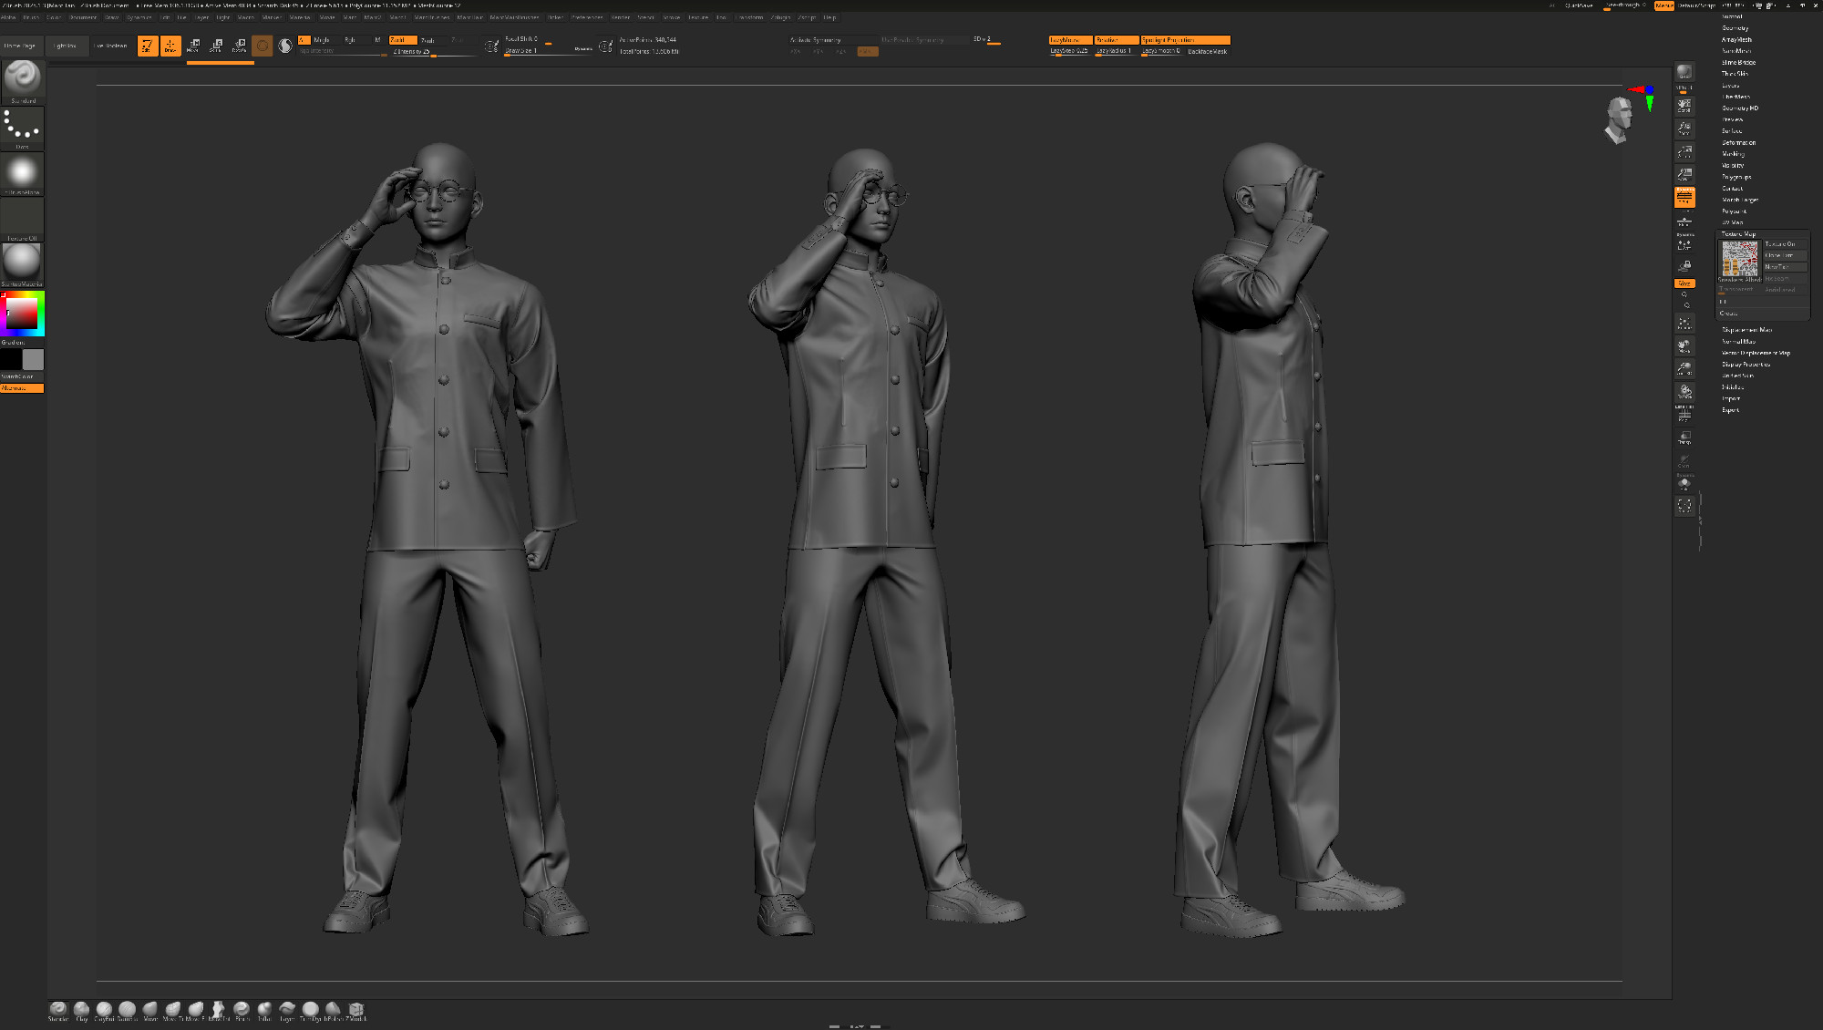The image size is (1823, 1030).
Task: Select the Edit mode button
Action: pos(148,46)
